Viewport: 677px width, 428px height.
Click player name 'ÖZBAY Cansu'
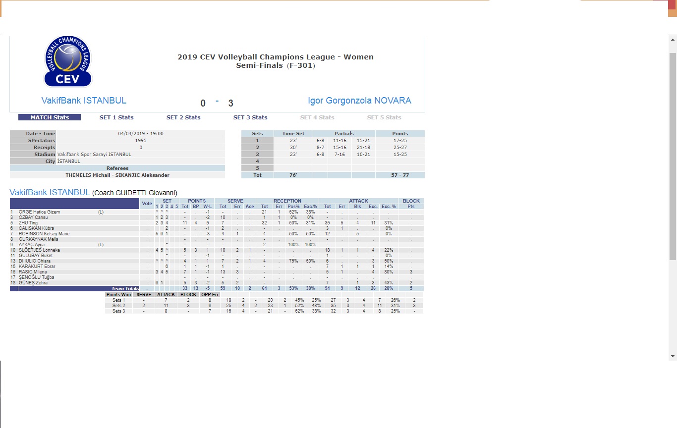pos(33,217)
